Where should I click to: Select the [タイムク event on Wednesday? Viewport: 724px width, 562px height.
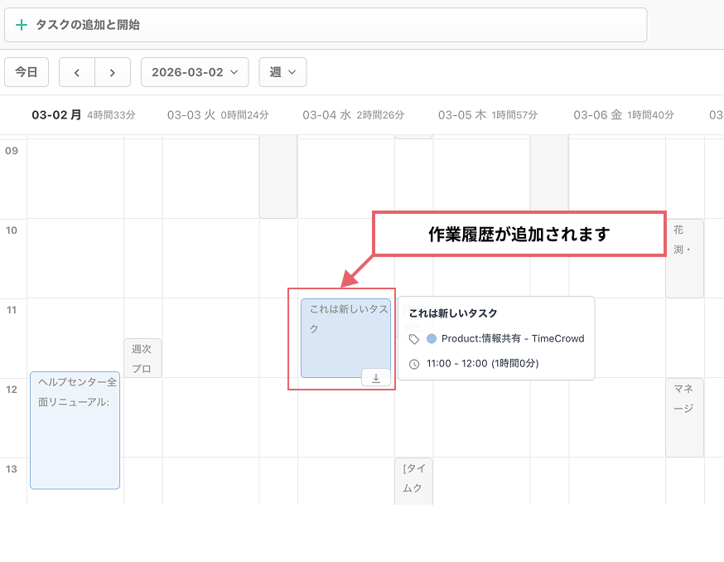413,481
